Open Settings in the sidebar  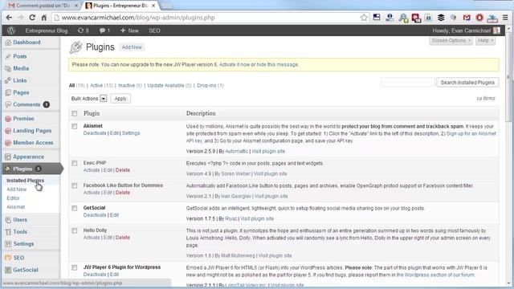coord(23,244)
